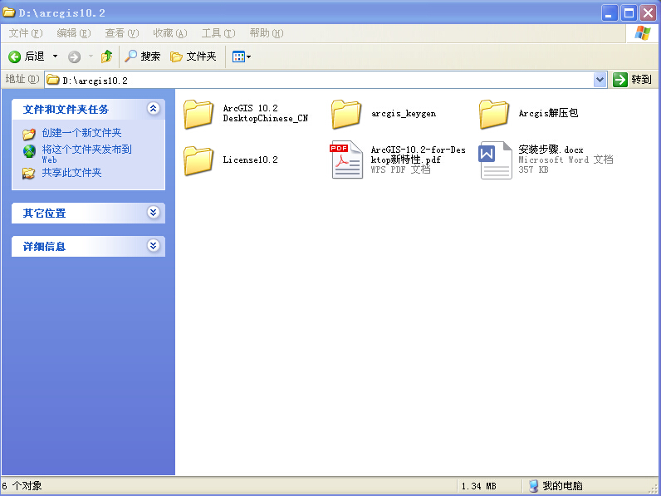
Task: Close the D:\arcgis10.2 window
Action: click(648, 13)
